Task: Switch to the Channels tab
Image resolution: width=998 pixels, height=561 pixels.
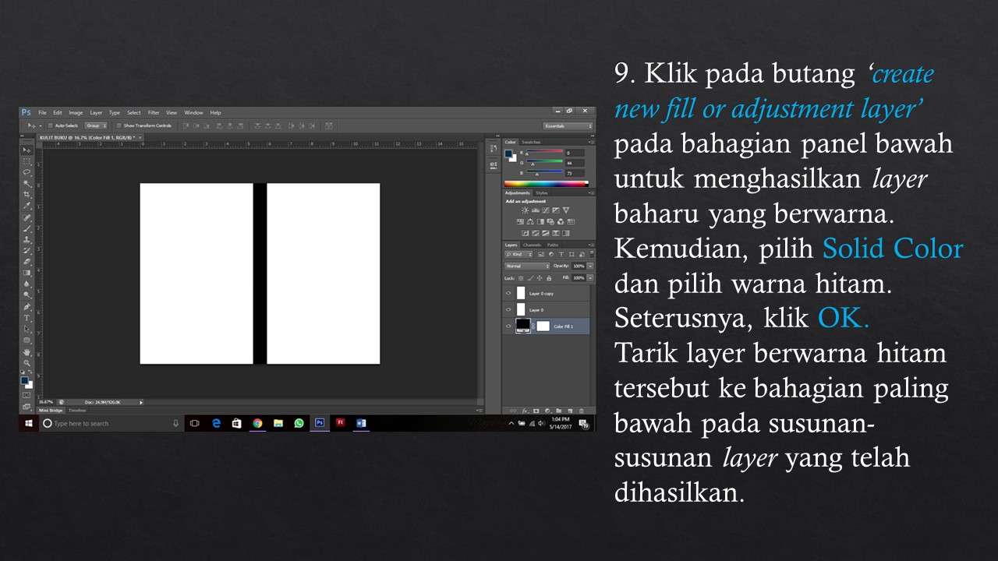Action: tap(532, 245)
